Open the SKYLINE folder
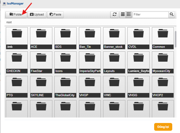This screenshot has height=133, width=180. 41,87
